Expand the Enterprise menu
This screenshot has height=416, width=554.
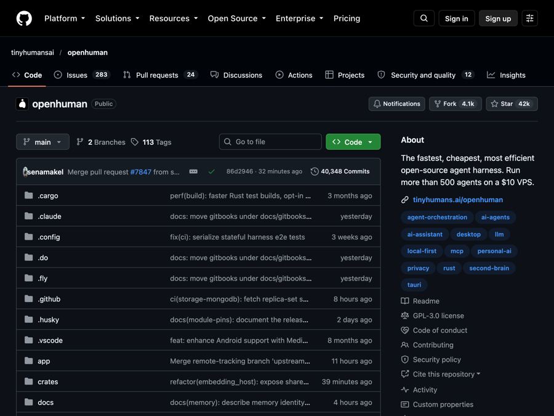[x=299, y=18]
